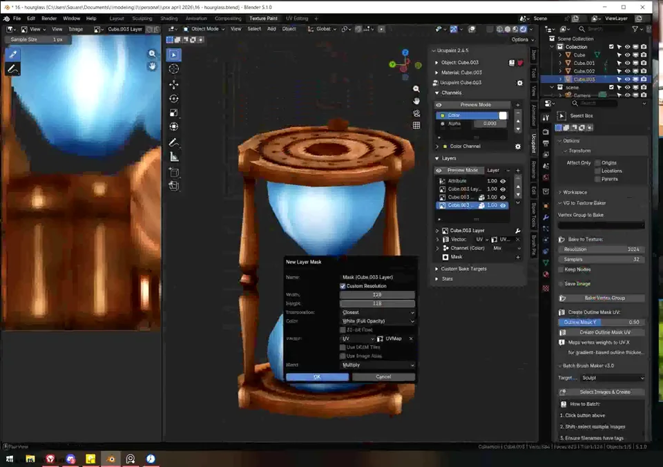Toggle visibility eye of Attribute layer
This screenshot has height=467, width=663.
(503, 181)
